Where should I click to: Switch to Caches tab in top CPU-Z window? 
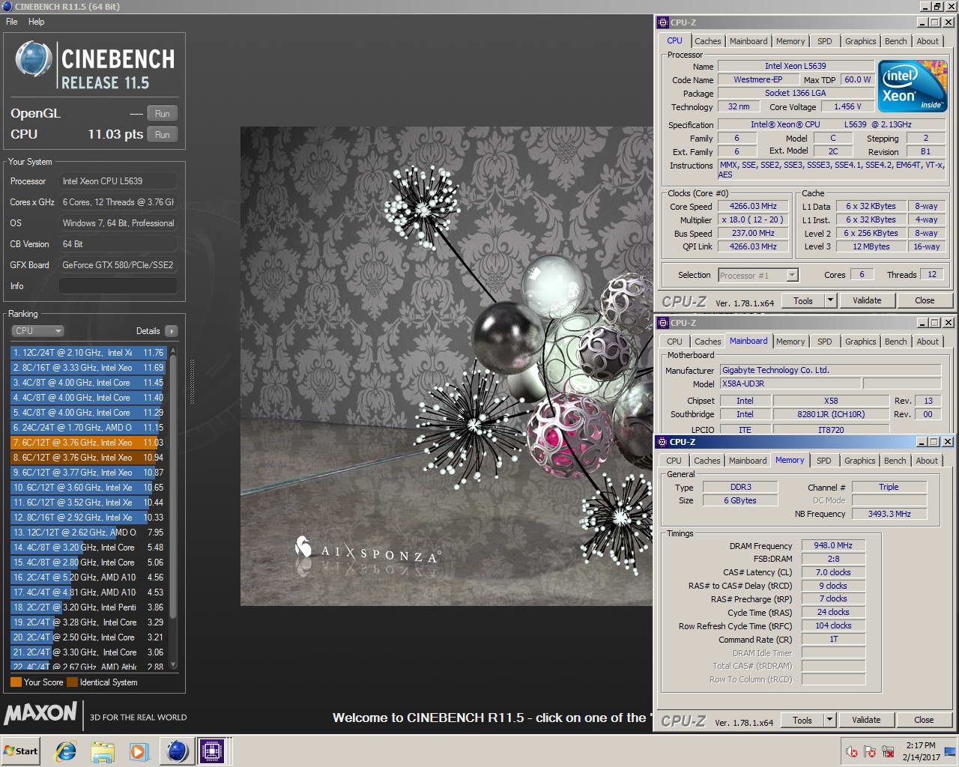(707, 41)
